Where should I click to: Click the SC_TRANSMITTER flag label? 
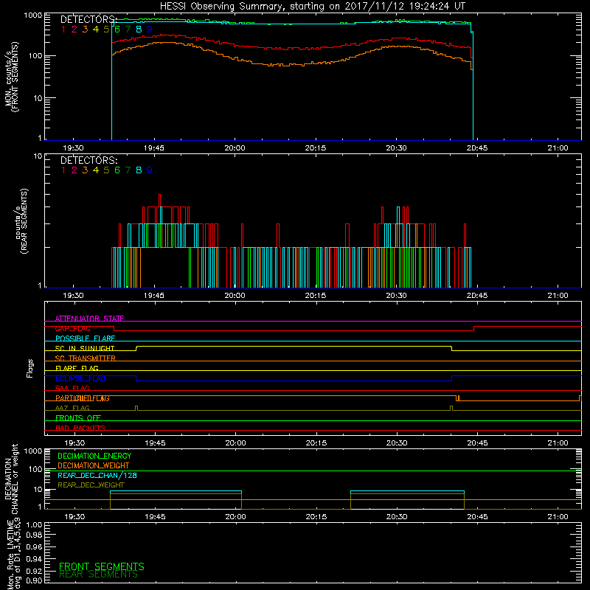click(x=85, y=358)
